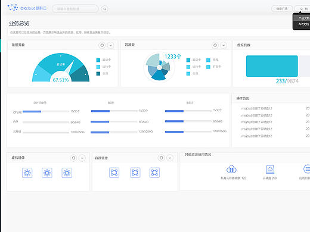The image size is (310, 232).
Task: Click the 集群1 column heading
Action: point(111,103)
